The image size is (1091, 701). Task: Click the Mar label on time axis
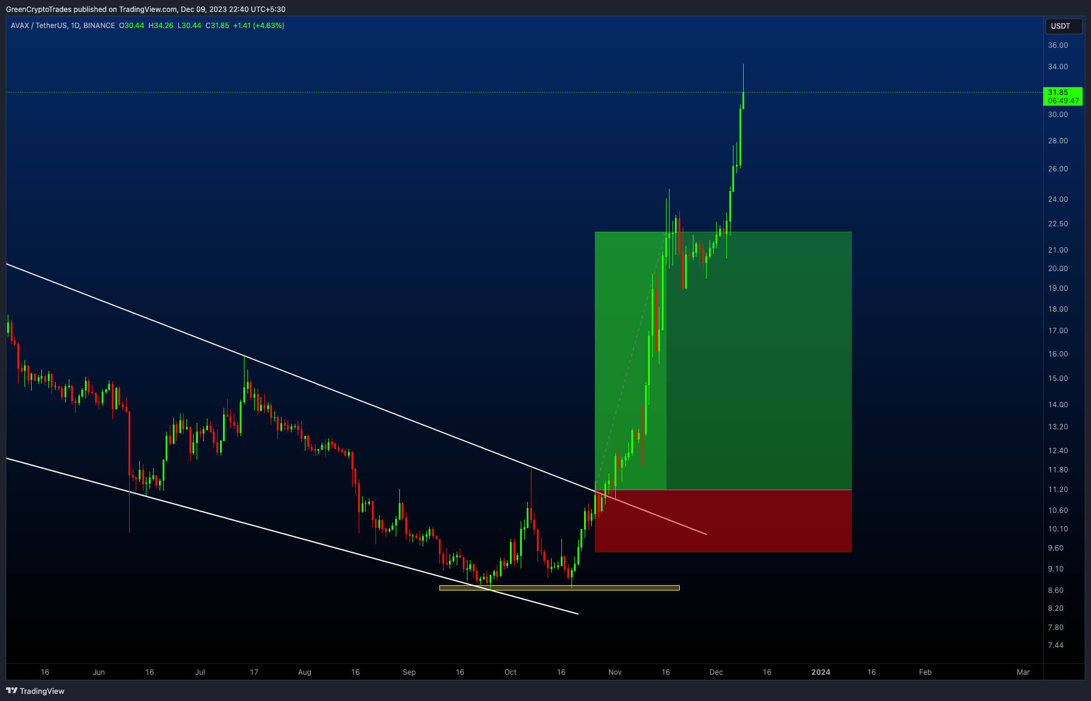[x=1023, y=672]
